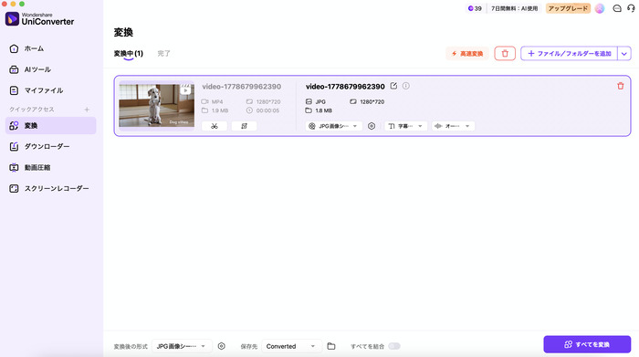Clear all tasks with the toolbar trash button
Screen dimensions: 639x357
[505, 53]
